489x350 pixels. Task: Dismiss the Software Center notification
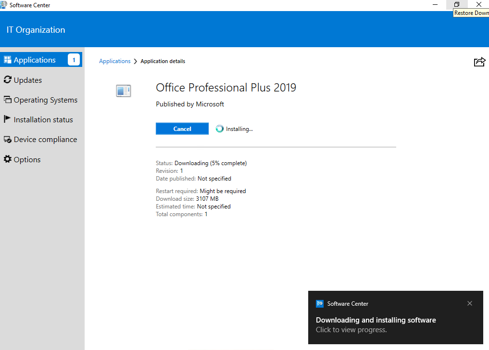pos(470,303)
